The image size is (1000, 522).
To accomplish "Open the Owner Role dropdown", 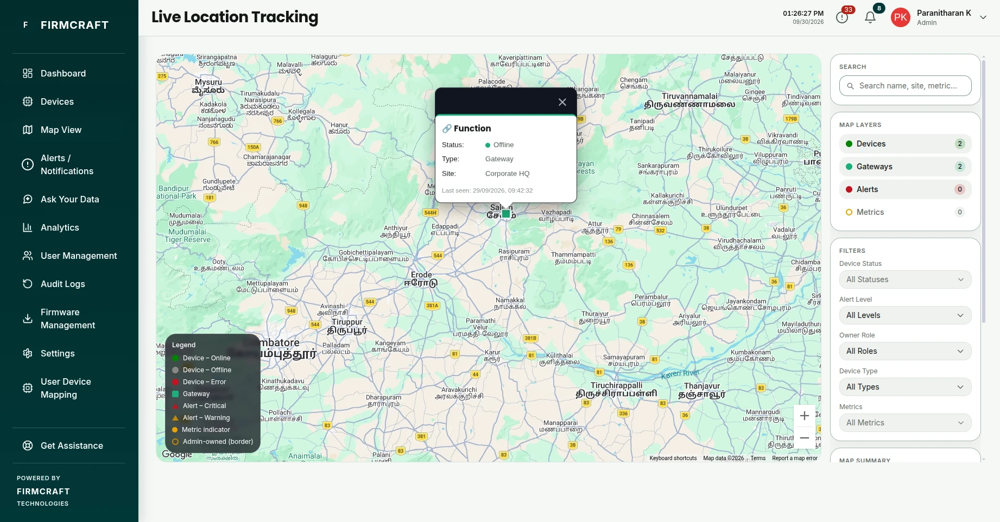I will click(906, 351).
